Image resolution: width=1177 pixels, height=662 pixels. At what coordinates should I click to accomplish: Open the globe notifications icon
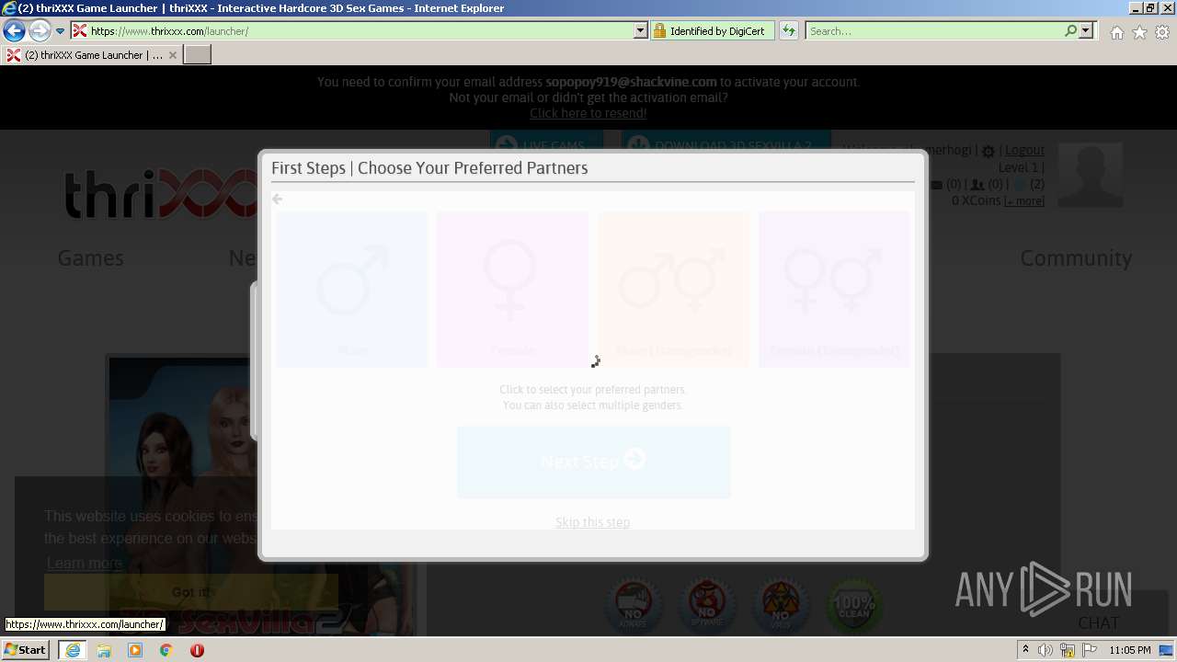pyautogui.click(x=1020, y=185)
